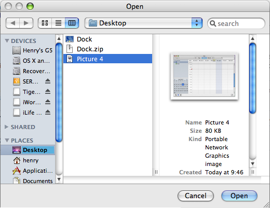Click the preview pane scroll up arrow
Viewport: 270px width, 208px height.
point(252,38)
